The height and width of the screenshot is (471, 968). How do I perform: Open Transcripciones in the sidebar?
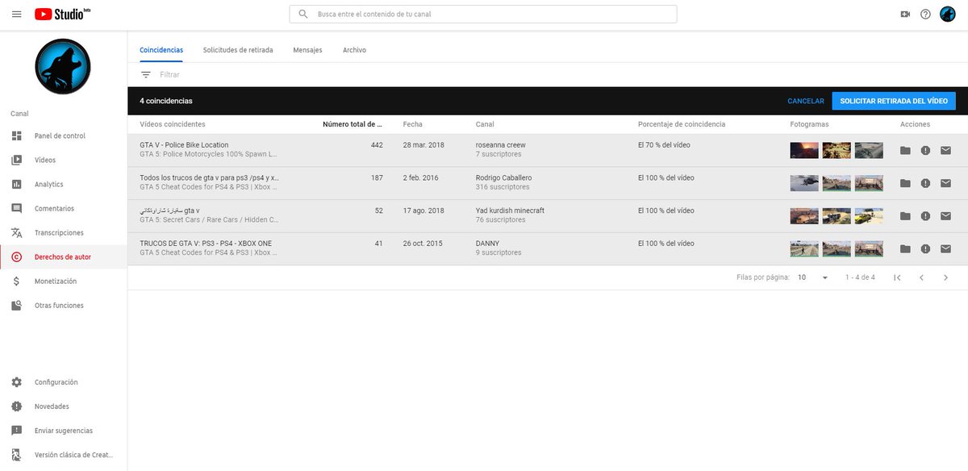coord(63,232)
